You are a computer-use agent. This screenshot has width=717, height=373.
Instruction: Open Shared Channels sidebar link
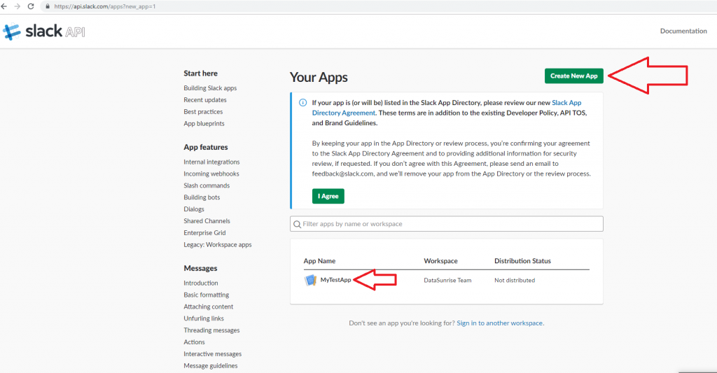coord(207,220)
